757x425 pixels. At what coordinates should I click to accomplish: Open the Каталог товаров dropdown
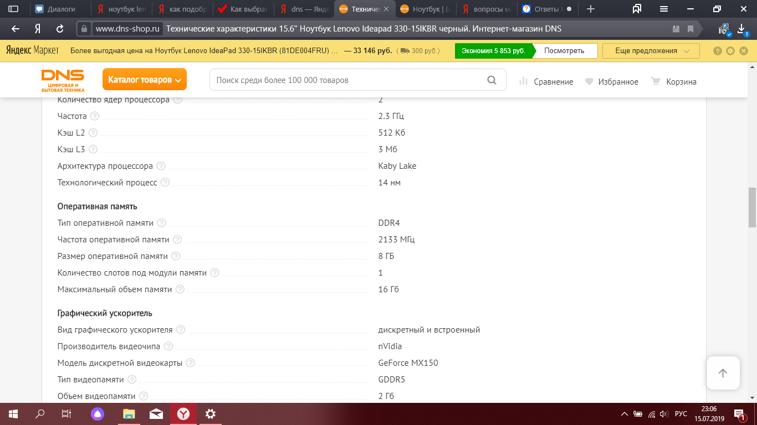[145, 80]
